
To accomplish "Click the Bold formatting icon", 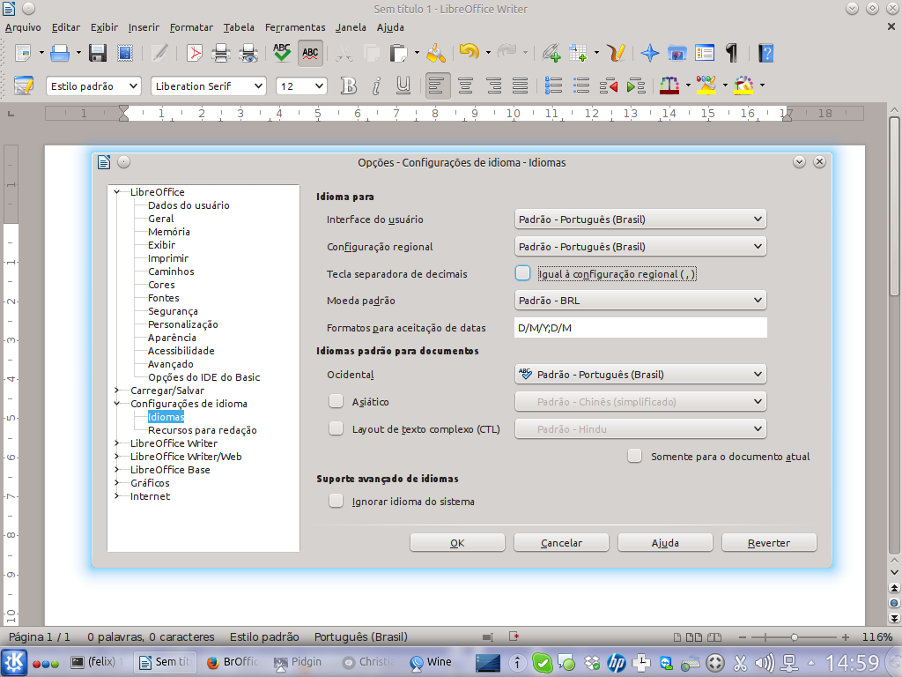I will tap(348, 86).
